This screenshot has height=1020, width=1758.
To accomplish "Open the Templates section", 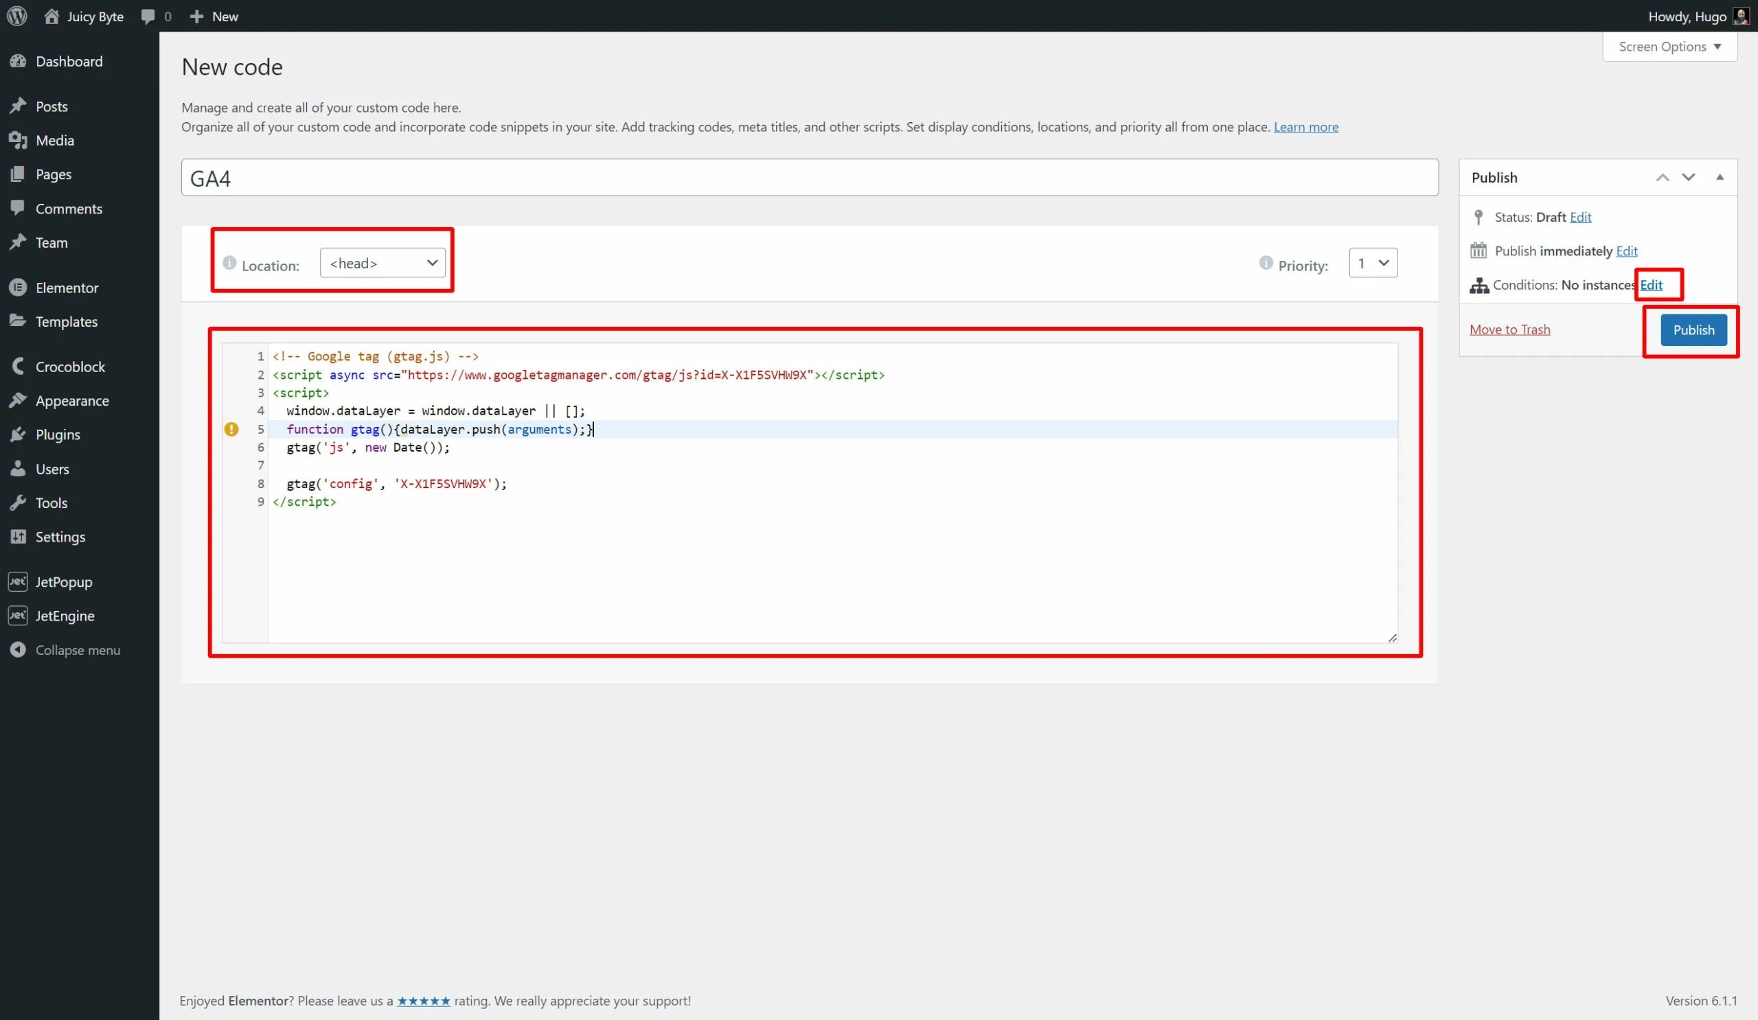I will [67, 321].
